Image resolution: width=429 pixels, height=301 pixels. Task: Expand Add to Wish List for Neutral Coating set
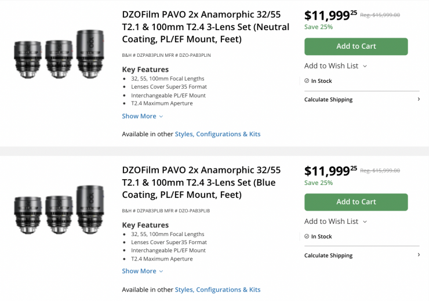[x=335, y=66]
